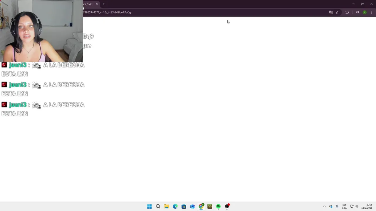Bookmark this page with the star icon
The height and width of the screenshot is (211, 376).
pos(337,12)
